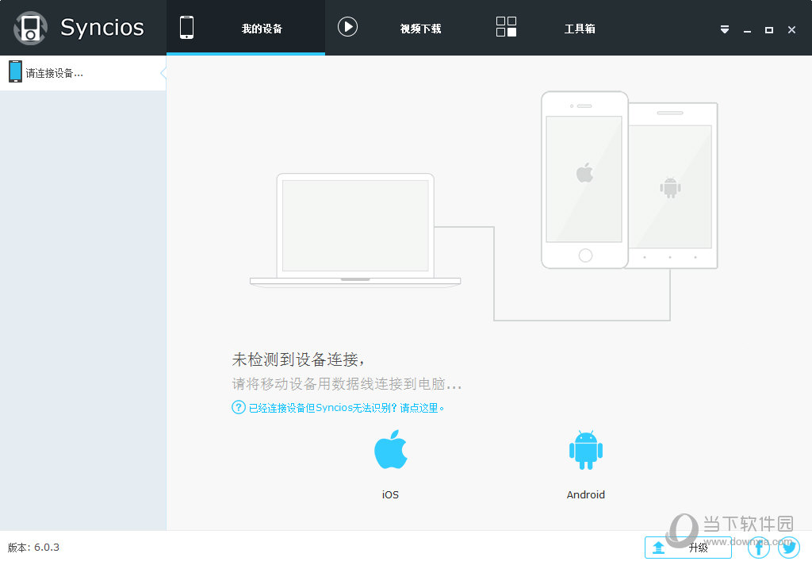Click the help question mark icon

(x=238, y=407)
